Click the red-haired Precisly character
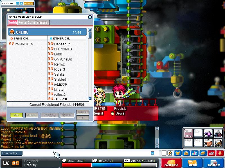The image size is (225, 168). click(119, 95)
